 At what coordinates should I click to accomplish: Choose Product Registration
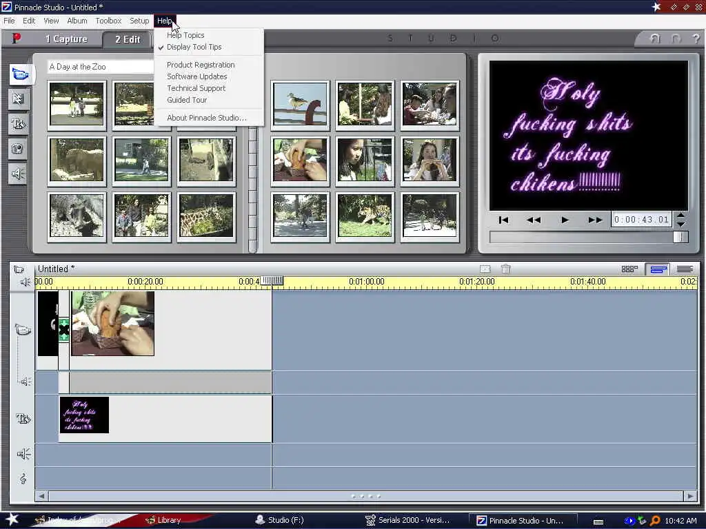point(201,65)
